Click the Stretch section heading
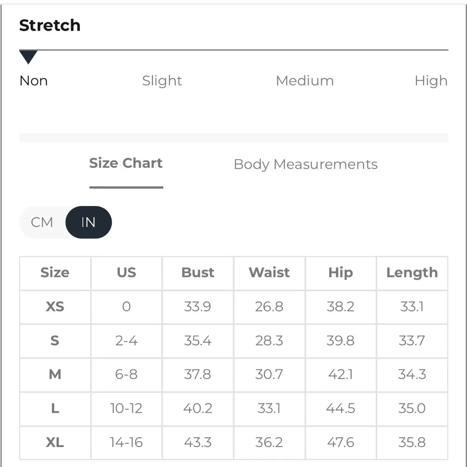467x467 pixels. 50,25
